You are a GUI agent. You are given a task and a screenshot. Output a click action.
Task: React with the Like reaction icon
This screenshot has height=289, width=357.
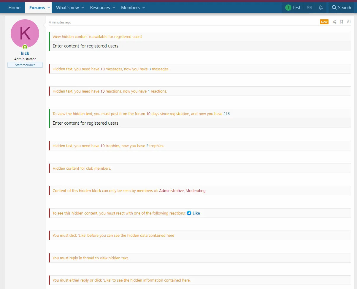pos(189,213)
